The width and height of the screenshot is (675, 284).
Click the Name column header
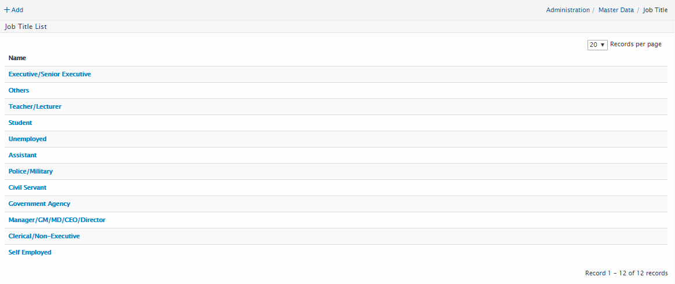pyautogui.click(x=17, y=58)
